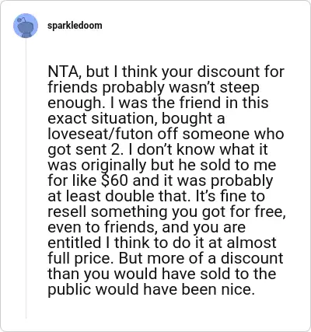The image size is (311, 332).
Task: Click the line "resell something you got for free,"
Action: [x=166, y=212]
